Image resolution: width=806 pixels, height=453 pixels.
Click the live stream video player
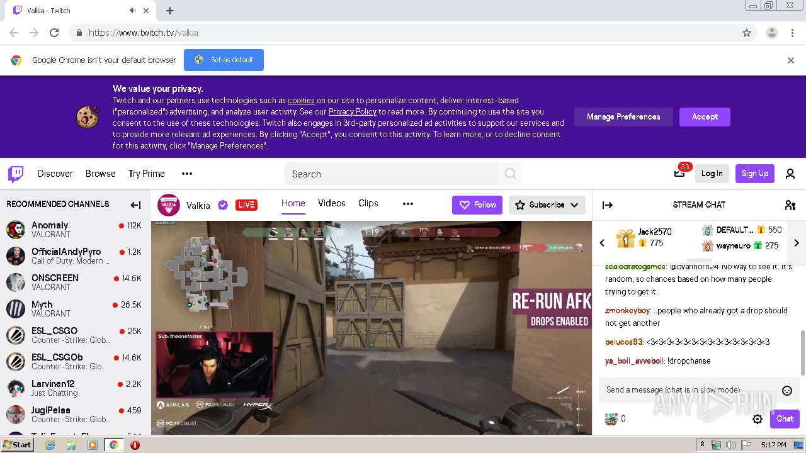pyautogui.click(x=372, y=327)
